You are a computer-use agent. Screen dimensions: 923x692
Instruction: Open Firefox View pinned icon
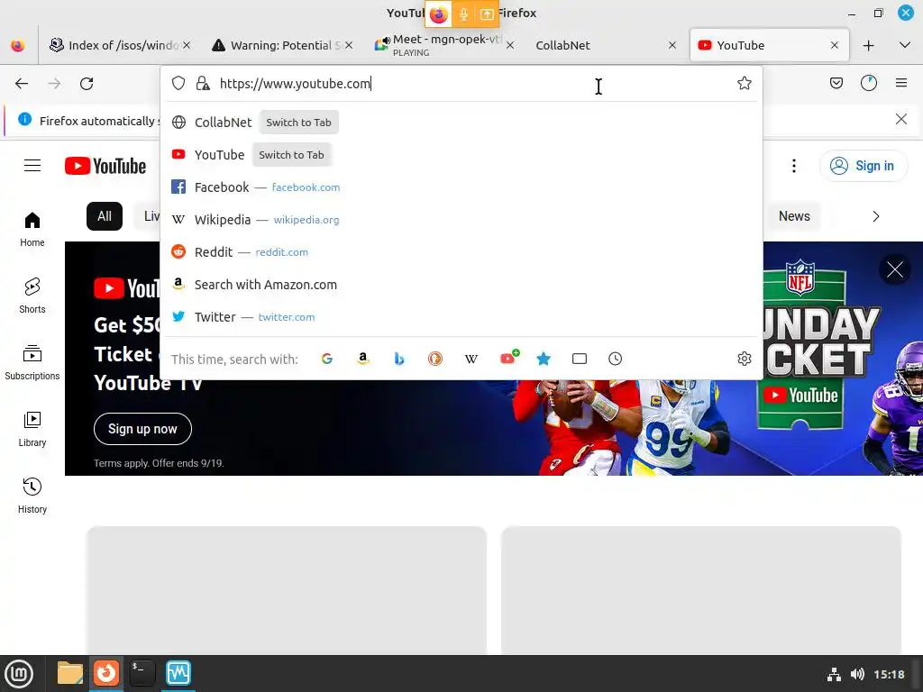[x=18, y=45]
